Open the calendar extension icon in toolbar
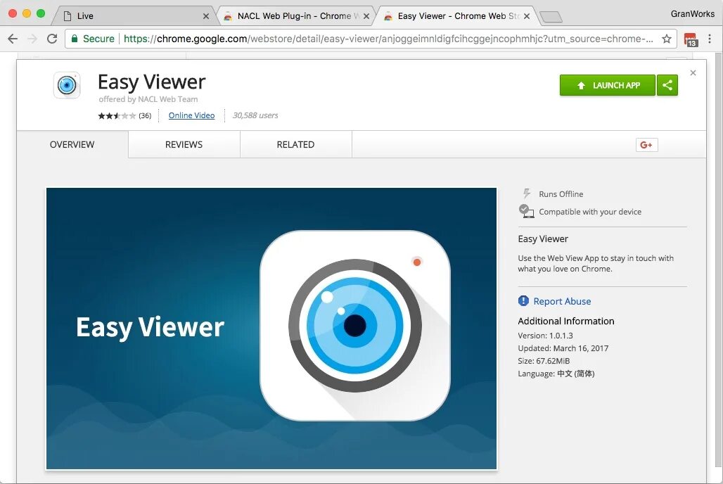This screenshot has width=723, height=484. (690, 39)
